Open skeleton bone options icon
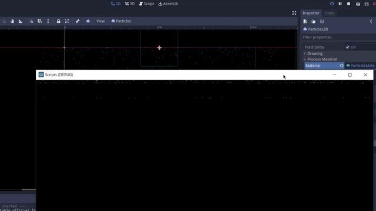376x211 pixels. pos(78,21)
